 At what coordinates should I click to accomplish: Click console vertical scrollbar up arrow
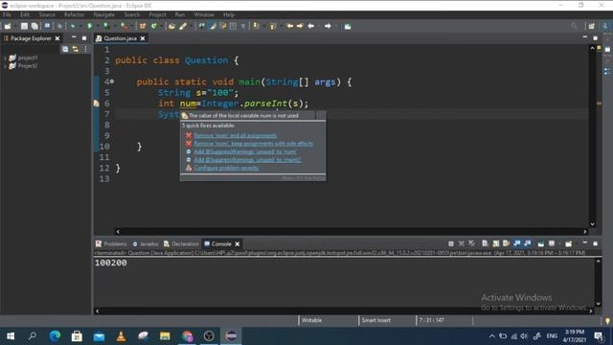(x=598, y=262)
